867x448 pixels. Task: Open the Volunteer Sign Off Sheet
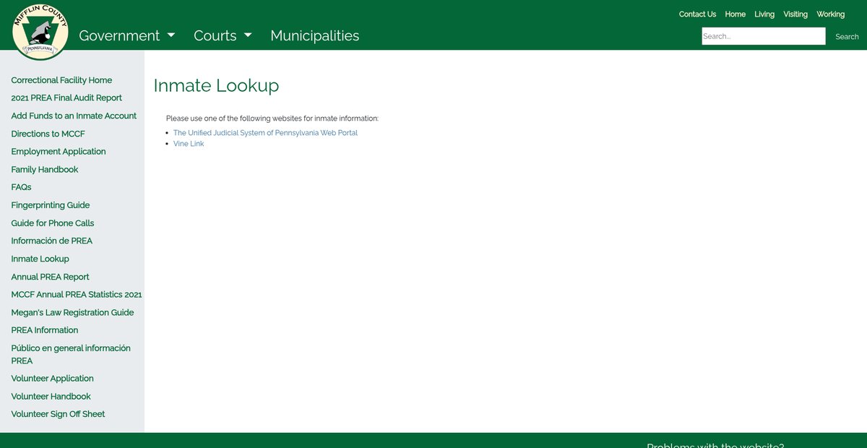[x=58, y=414]
